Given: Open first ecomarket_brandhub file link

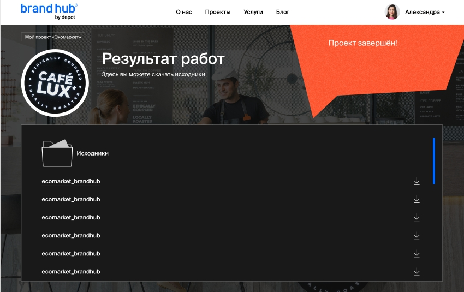Looking at the screenshot, I should click(71, 181).
